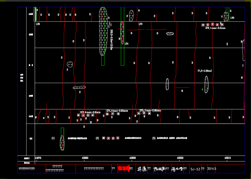
Task: Select the P1,S=2.00m2 label
Action: [x=205, y=71]
